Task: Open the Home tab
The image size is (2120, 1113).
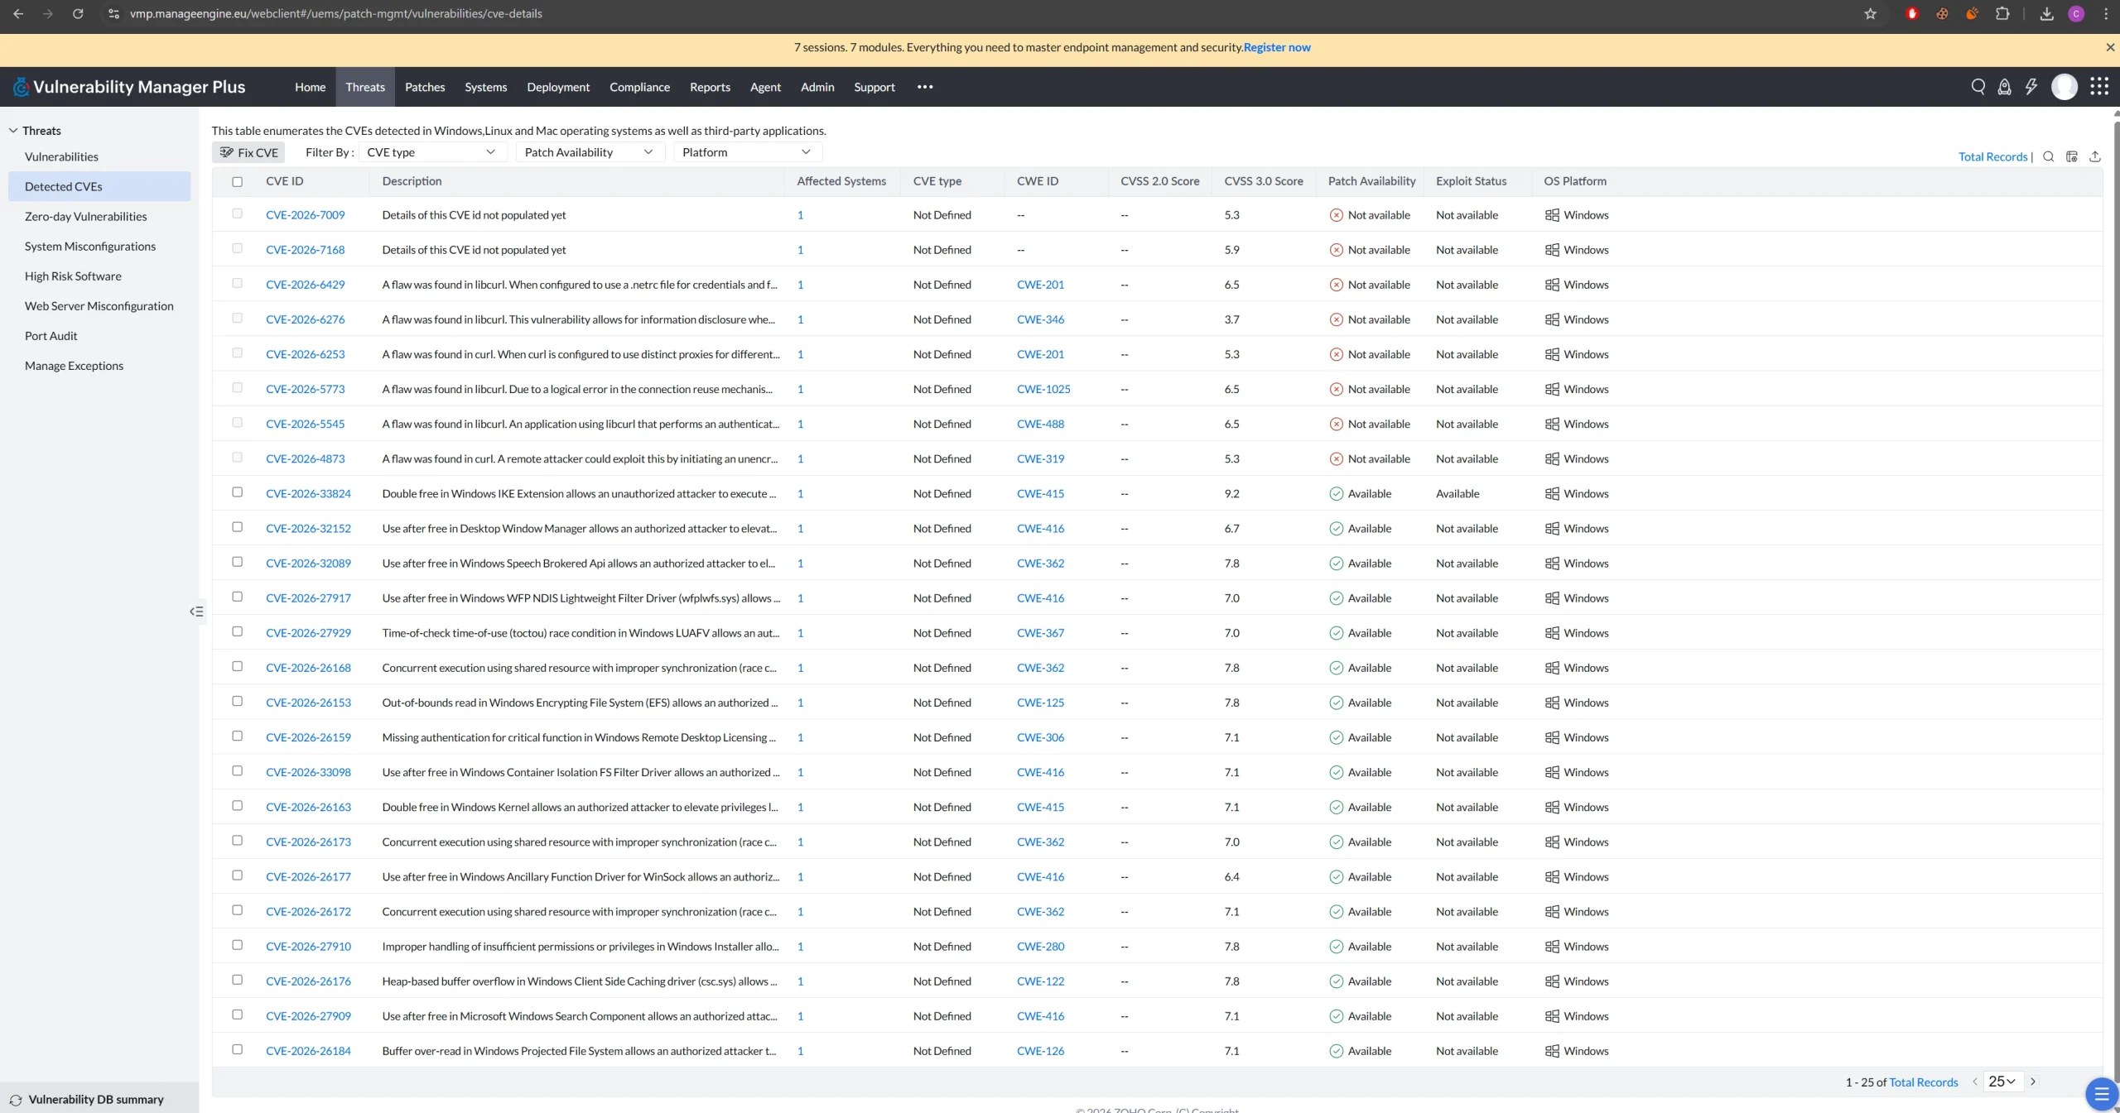Action: (x=311, y=87)
